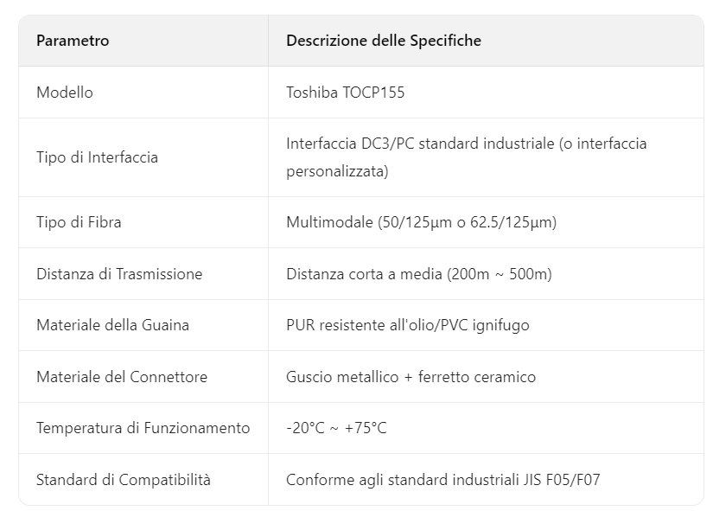The height and width of the screenshot is (511, 713).
Task: Click the 'Guscio metallico + ferretto ceramico' value
Action: (x=411, y=377)
